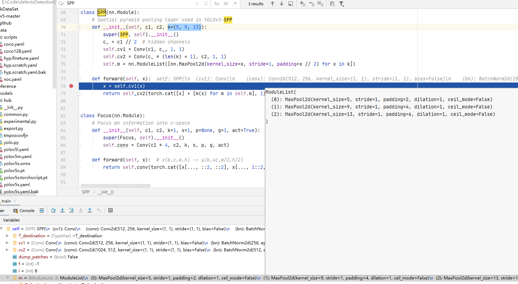The height and width of the screenshot is (284, 518).
Task: Select yolov5s.torchscript.pt file
Action: [26, 178]
